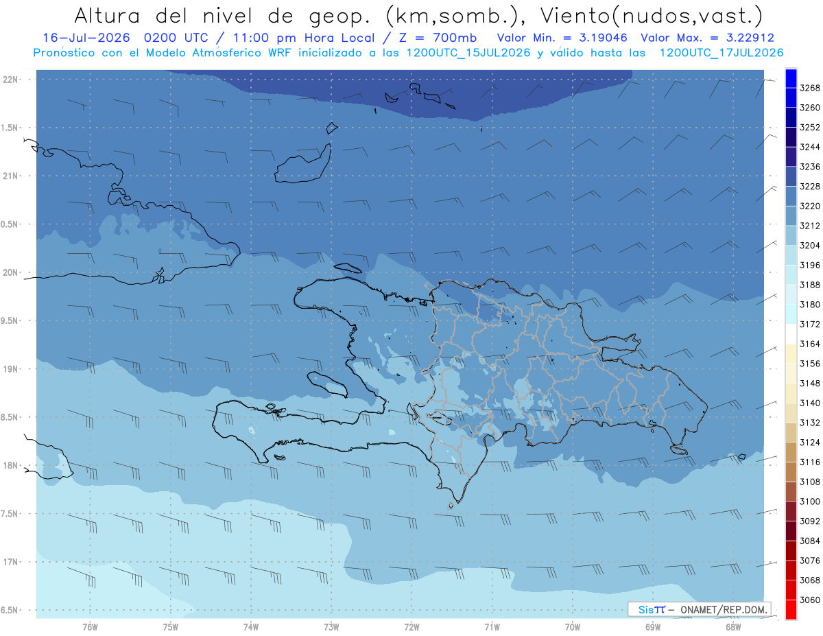The height and width of the screenshot is (636, 823).
Task: Click the '3188' colorbar value
Action: pos(810,285)
